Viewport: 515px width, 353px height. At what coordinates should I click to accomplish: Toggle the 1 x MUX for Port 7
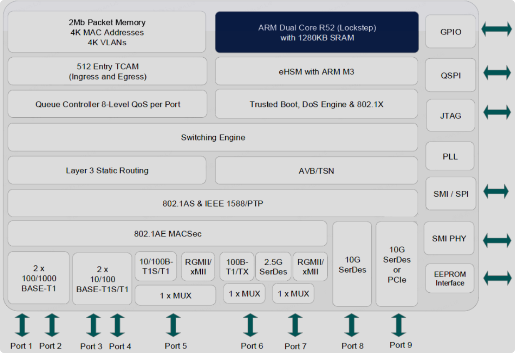coord(293,294)
